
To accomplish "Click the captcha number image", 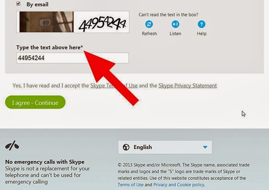I will [x=102, y=22].
